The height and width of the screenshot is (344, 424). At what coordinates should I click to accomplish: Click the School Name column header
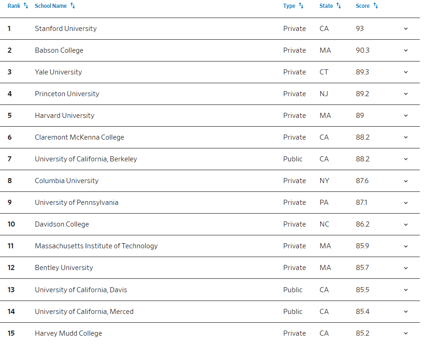point(51,6)
